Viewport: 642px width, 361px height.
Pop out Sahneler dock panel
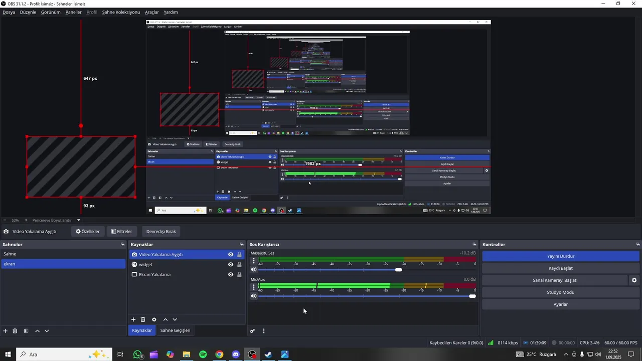coord(122,245)
